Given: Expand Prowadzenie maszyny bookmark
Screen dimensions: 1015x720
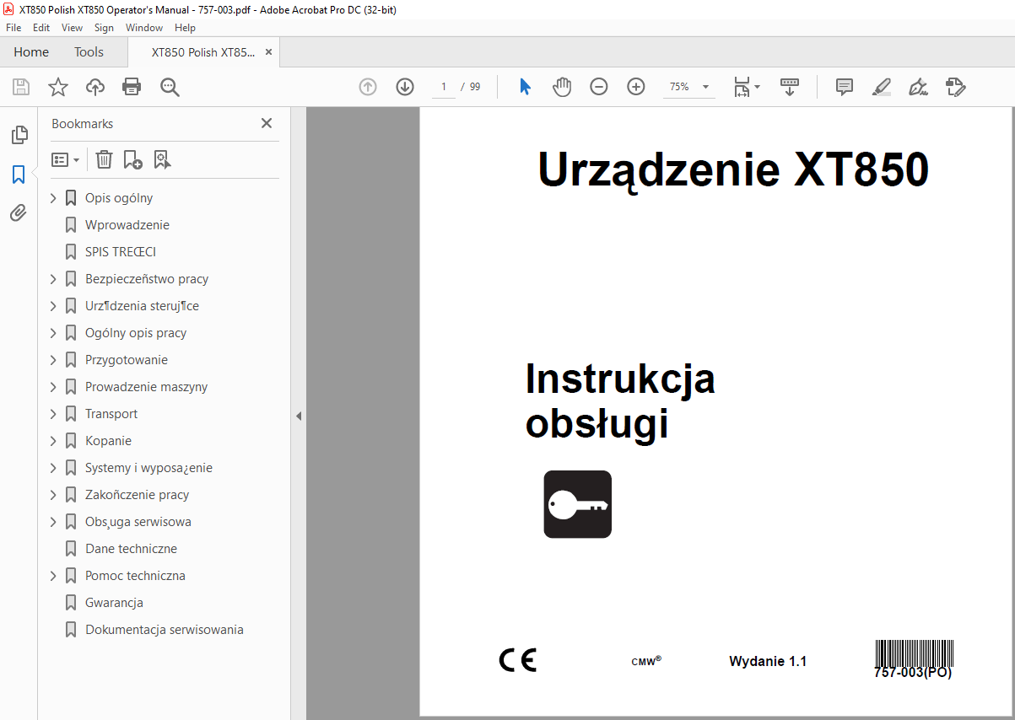Looking at the screenshot, I should tap(53, 387).
